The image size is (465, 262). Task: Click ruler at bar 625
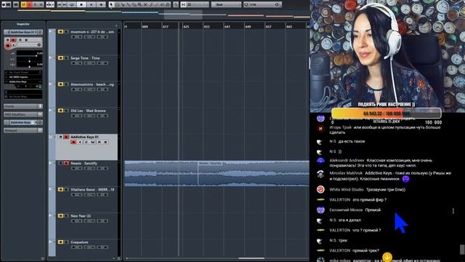tap(186, 26)
